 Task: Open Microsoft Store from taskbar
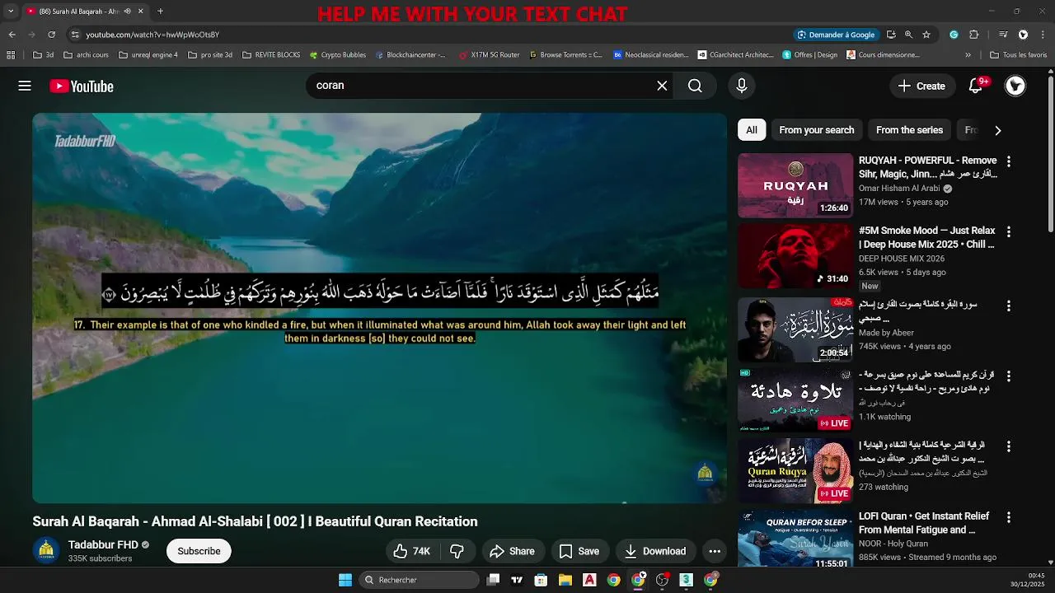[x=541, y=580]
